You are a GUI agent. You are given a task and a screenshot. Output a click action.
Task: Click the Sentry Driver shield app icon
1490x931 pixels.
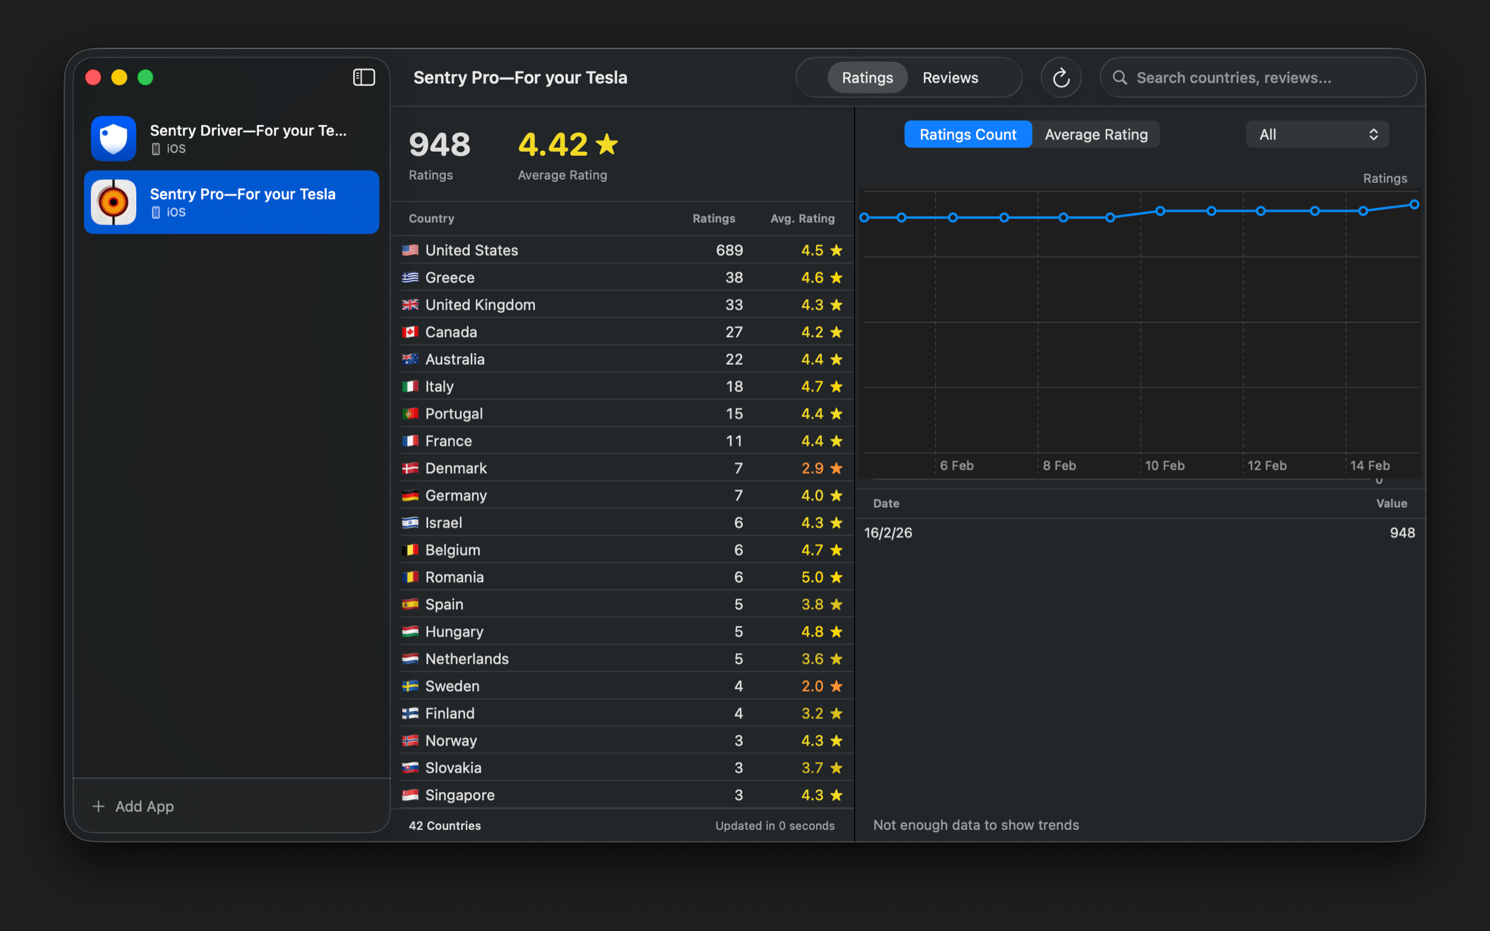click(113, 138)
